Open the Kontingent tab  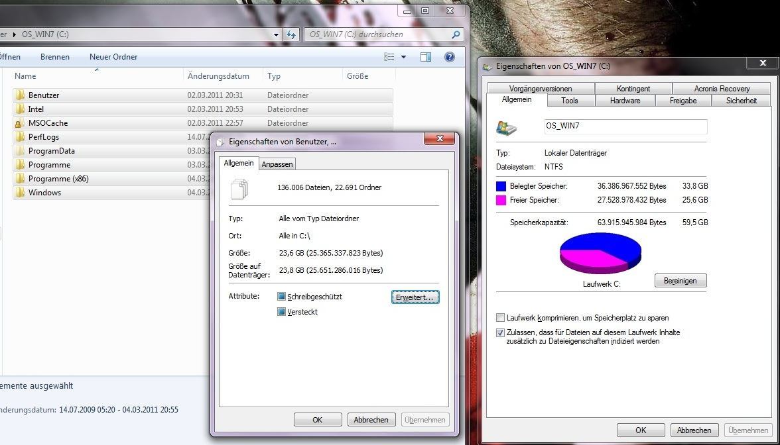[633, 89]
